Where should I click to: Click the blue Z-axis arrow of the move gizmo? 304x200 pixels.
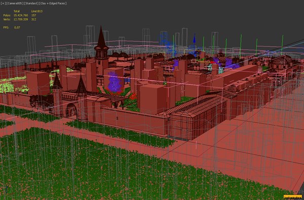tap(194, 39)
